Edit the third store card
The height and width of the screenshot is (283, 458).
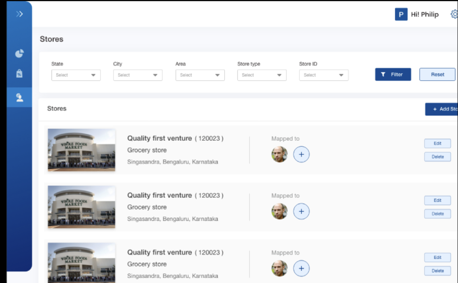[x=437, y=258]
